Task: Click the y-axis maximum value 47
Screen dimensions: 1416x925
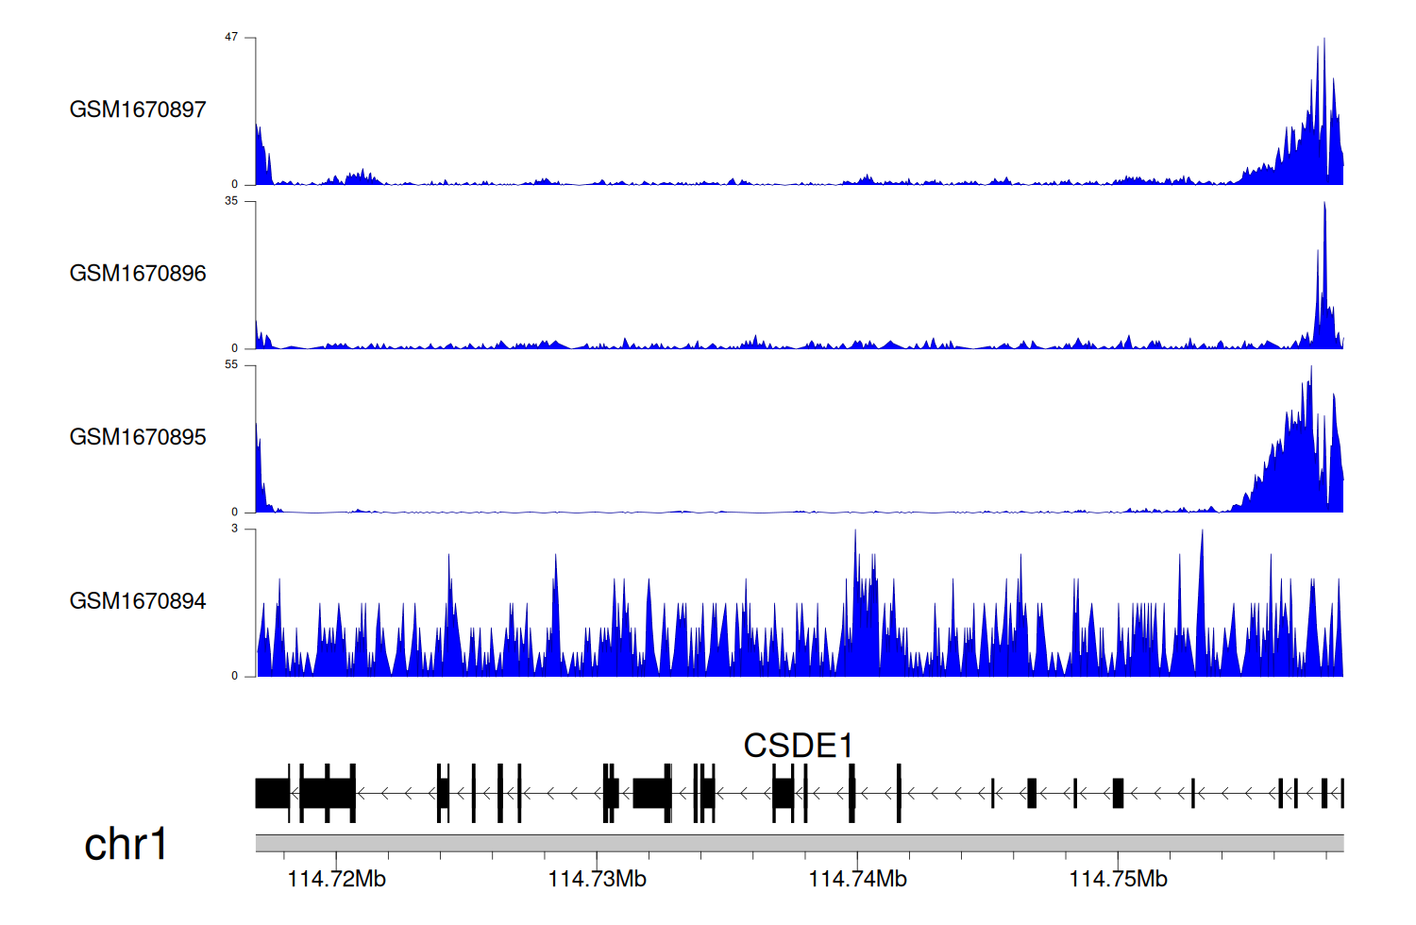Action: tap(231, 38)
